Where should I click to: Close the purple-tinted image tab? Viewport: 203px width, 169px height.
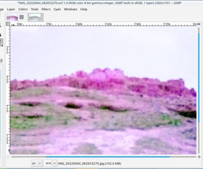(22, 17)
